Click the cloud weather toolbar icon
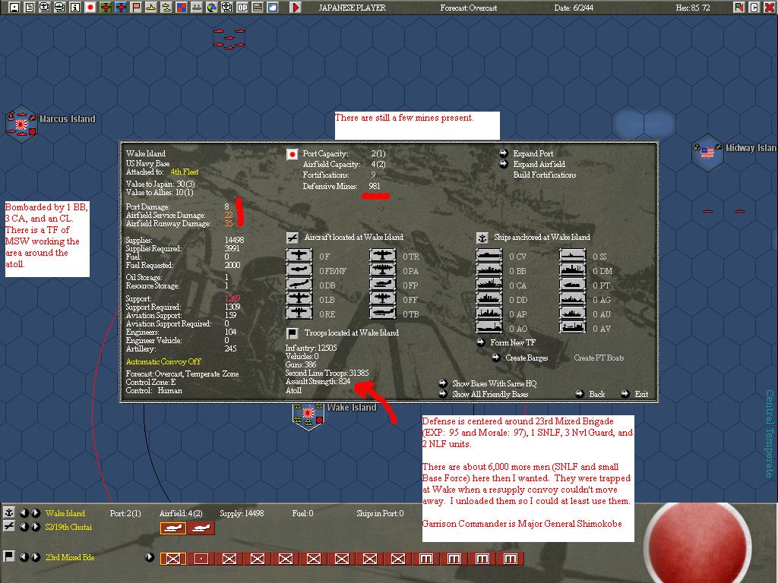778x583 pixels. [x=273, y=8]
